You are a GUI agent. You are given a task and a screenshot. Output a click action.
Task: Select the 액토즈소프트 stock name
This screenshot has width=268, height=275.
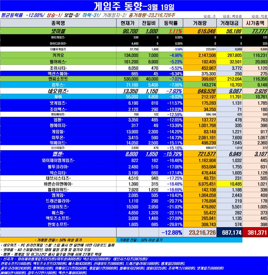pos(58,218)
